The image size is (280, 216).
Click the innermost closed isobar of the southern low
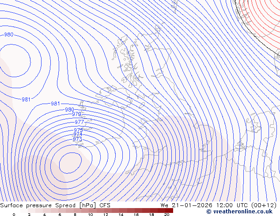point(70,163)
